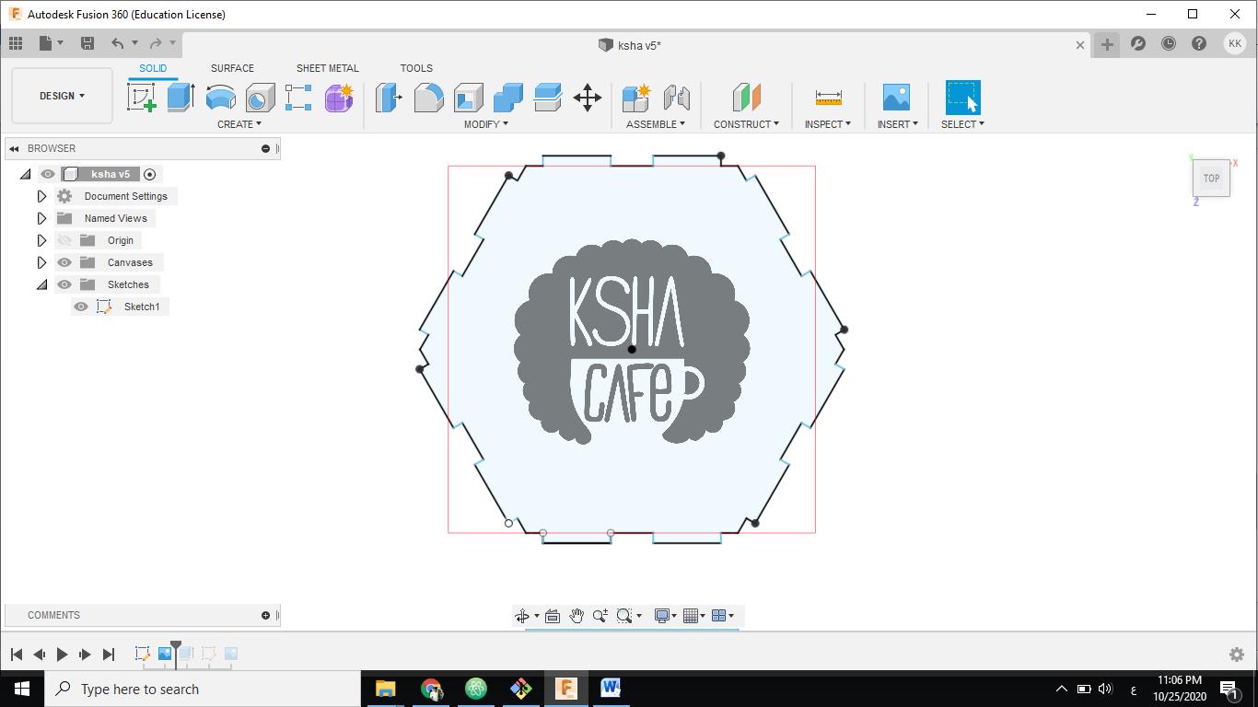Click the Windows search box
Screen dimensions: 1258x707
coord(203,689)
